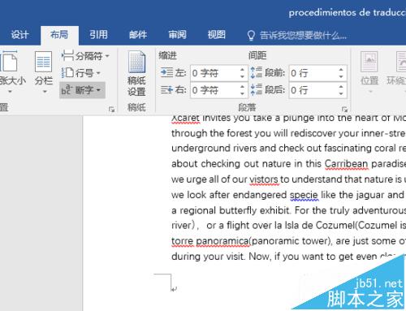The height and width of the screenshot is (311, 406).
Task: Increase the right indent value
Action: tap(243, 87)
